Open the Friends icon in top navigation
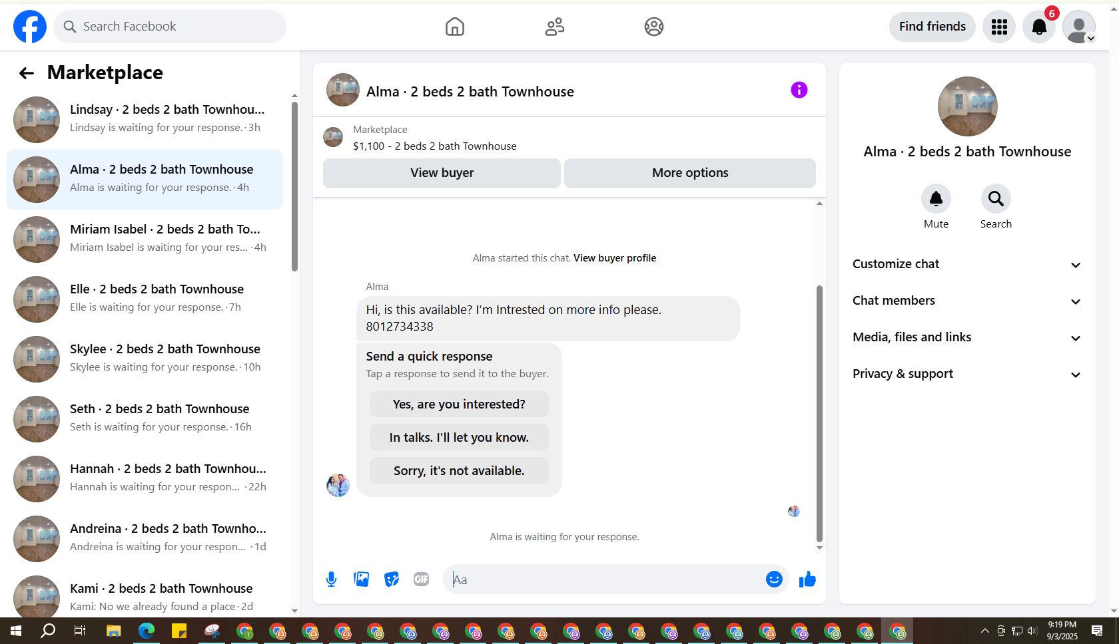This screenshot has height=644, width=1119. coord(555,27)
